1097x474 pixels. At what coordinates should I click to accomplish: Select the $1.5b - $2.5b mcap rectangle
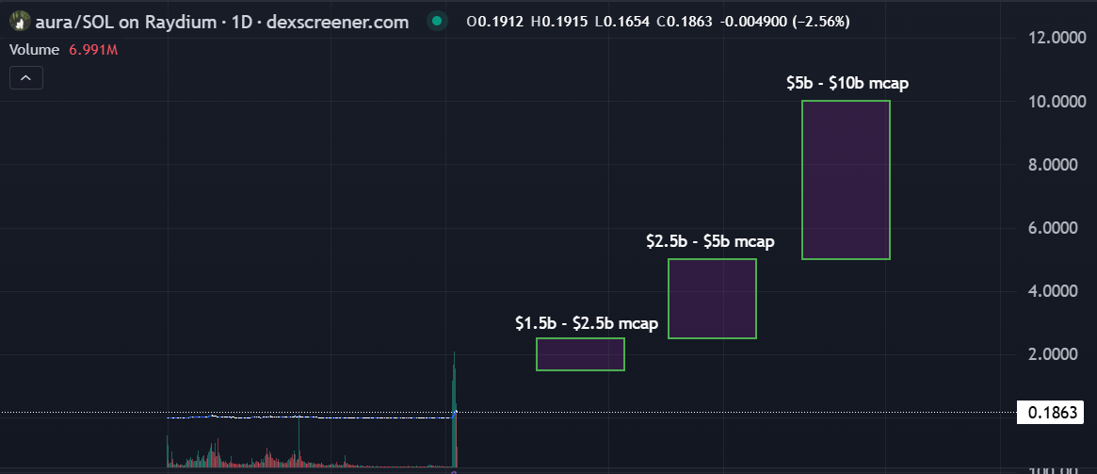click(x=580, y=354)
